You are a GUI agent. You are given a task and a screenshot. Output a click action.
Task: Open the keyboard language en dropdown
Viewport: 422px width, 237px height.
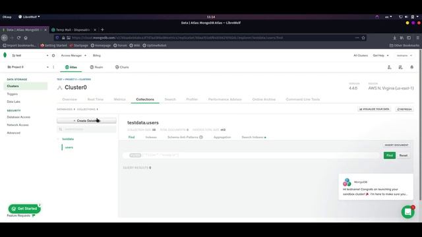point(388,17)
